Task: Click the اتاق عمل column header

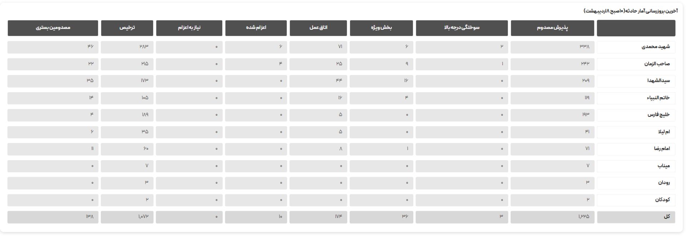Action: pos(318,28)
